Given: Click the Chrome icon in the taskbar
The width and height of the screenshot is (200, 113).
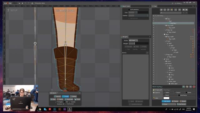Looking at the screenshot, I should point(40,109).
